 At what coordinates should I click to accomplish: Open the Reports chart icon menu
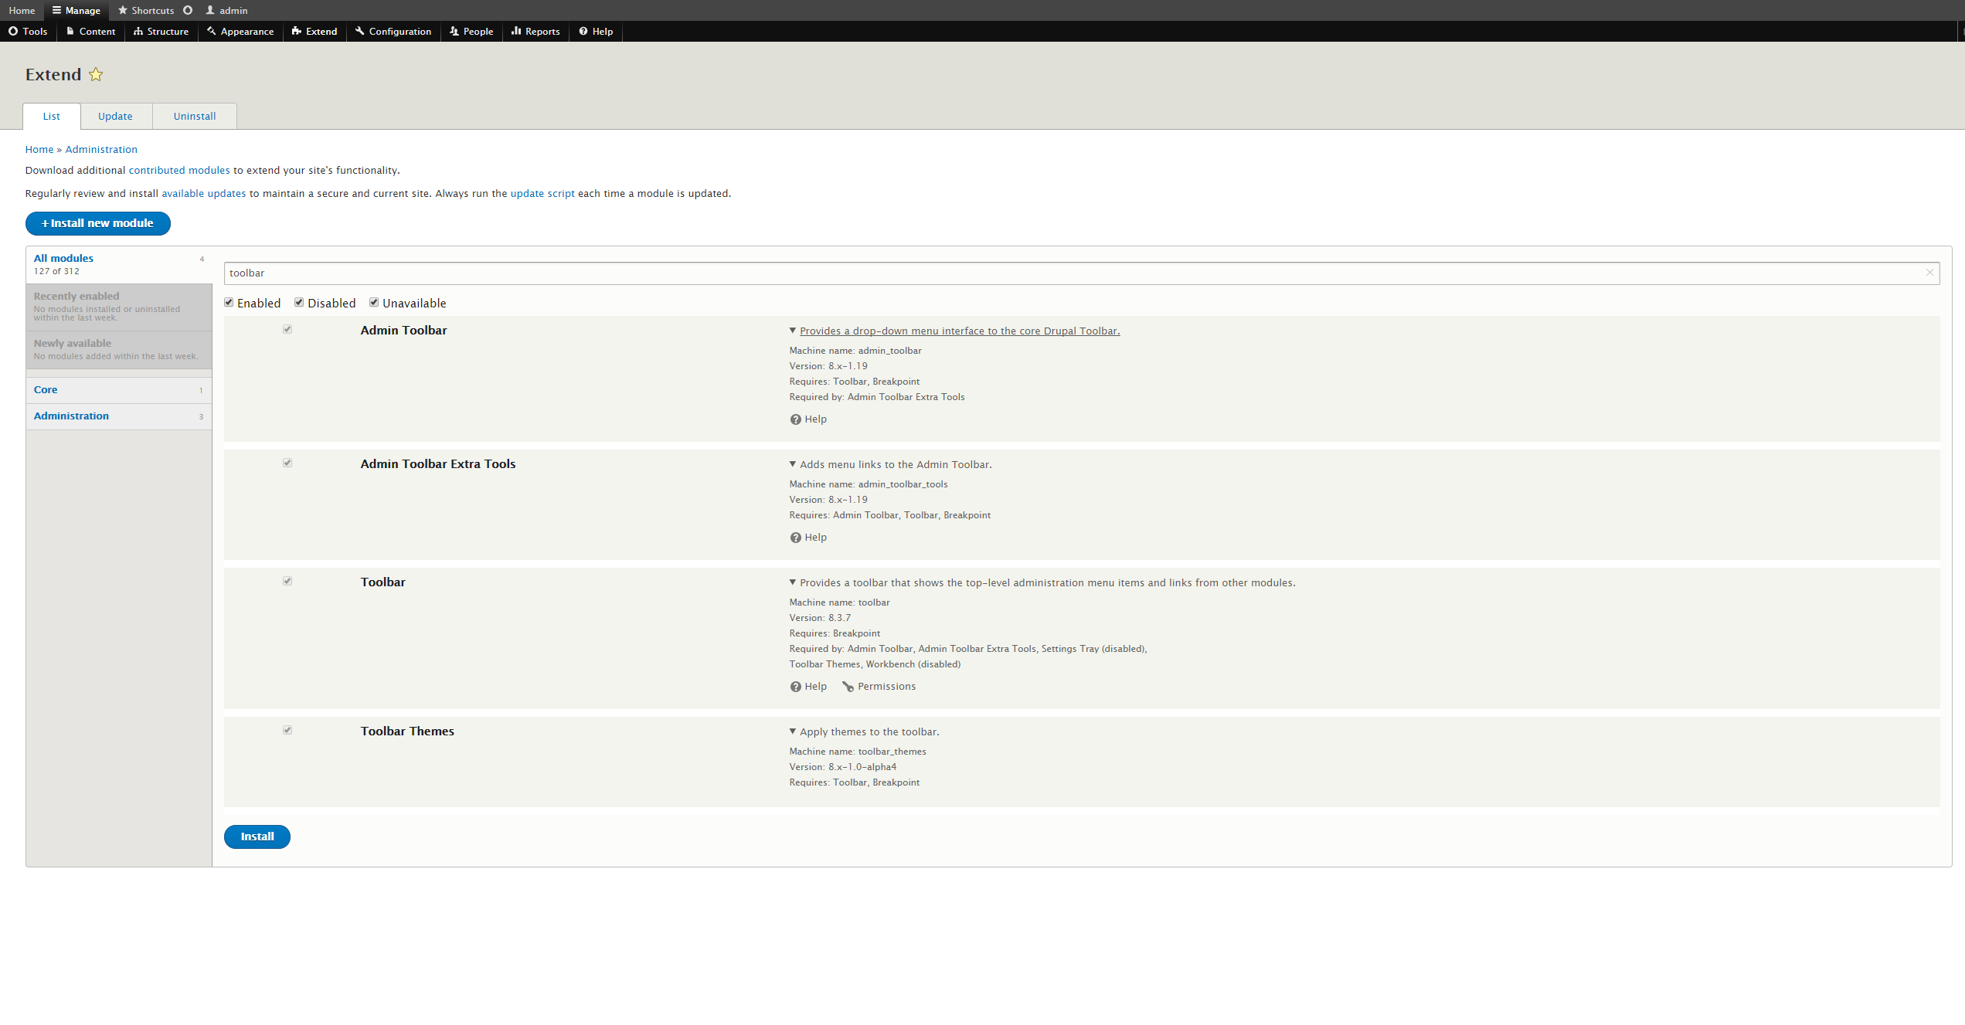pyautogui.click(x=516, y=32)
